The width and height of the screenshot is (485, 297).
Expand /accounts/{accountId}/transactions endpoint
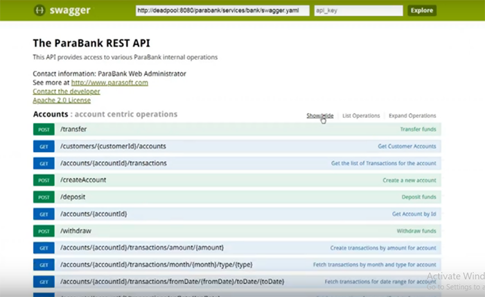click(114, 163)
